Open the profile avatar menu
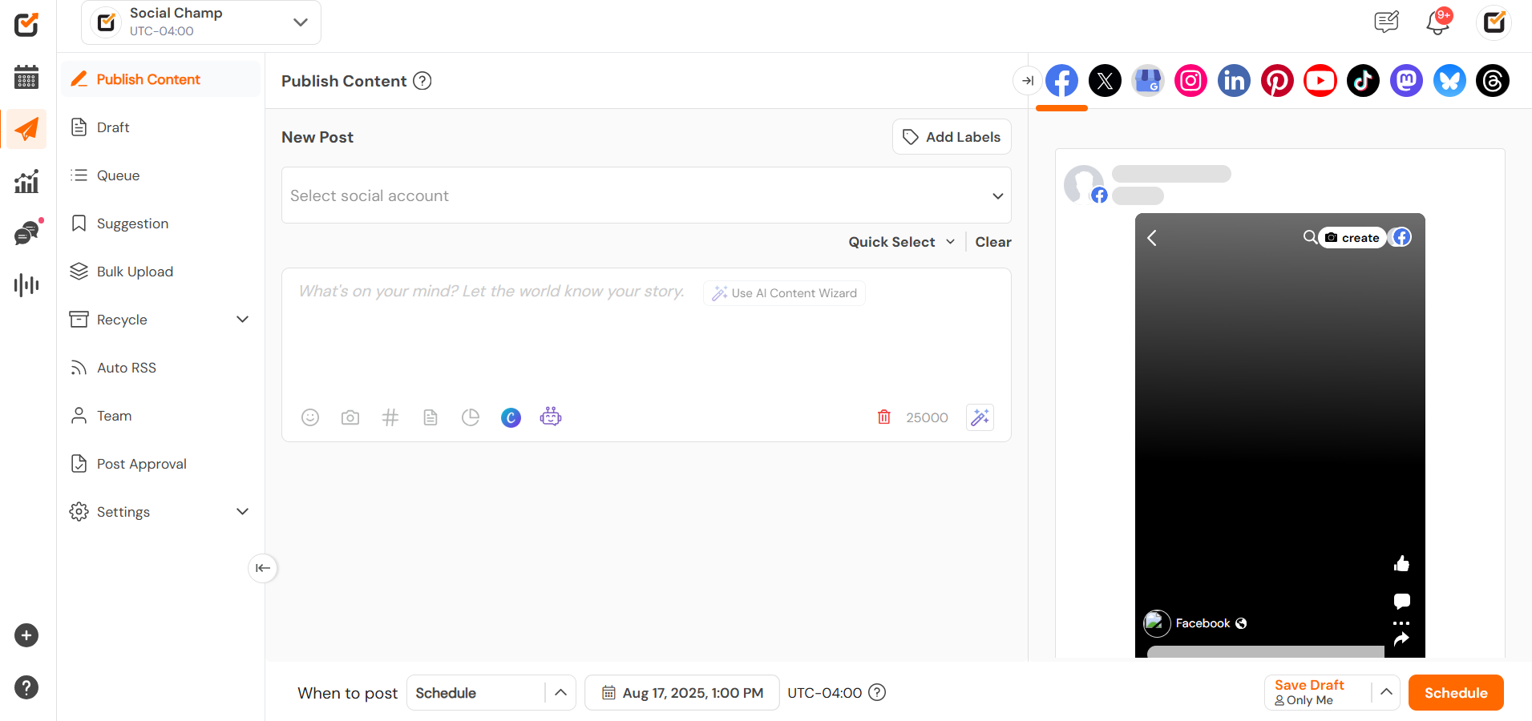Image resolution: width=1532 pixels, height=721 pixels. [x=1494, y=22]
